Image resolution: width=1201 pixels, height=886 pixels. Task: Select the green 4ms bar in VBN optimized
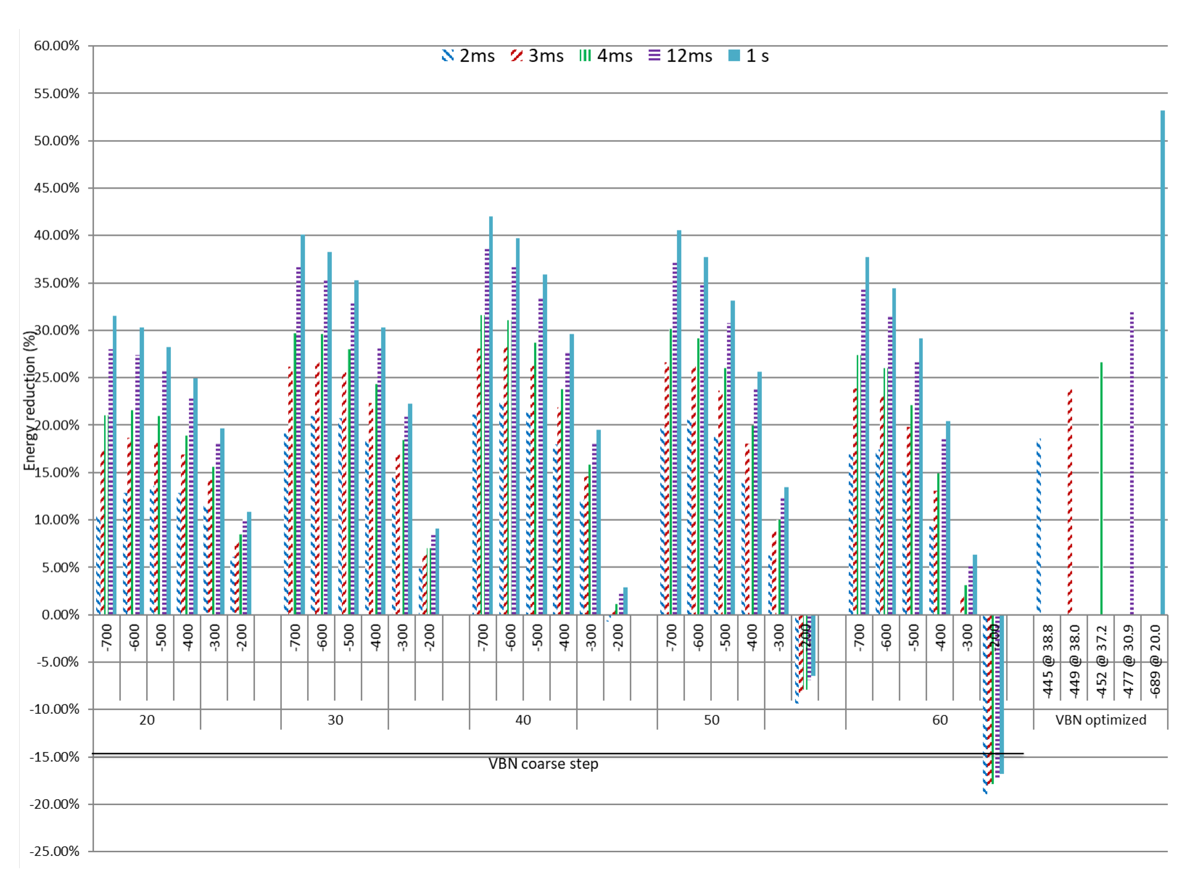[1101, 488]
